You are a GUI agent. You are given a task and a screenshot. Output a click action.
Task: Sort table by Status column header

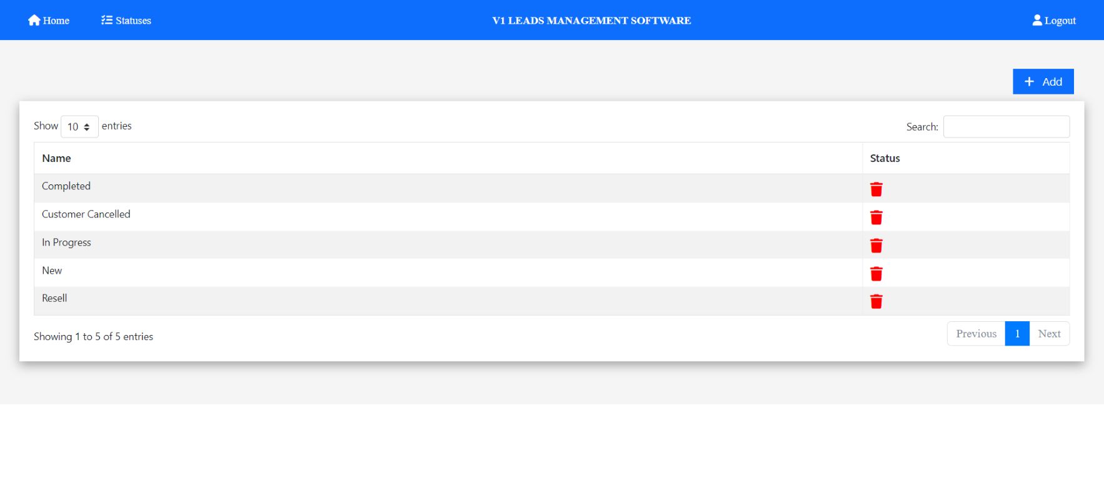click(885, 159)
